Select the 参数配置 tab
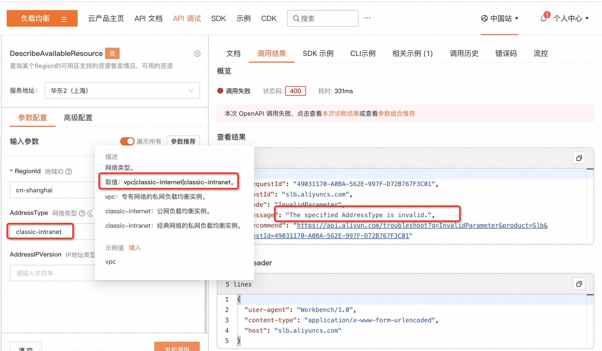The width and height of the screenshot is (602, 351). click(x=33, y=118)
